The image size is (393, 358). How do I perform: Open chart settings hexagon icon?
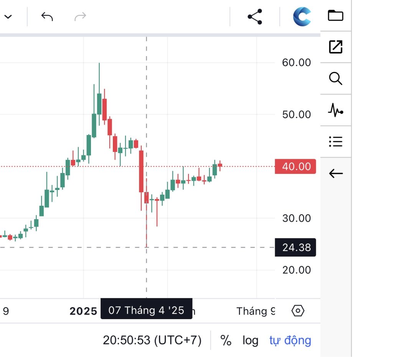point(298,311)
